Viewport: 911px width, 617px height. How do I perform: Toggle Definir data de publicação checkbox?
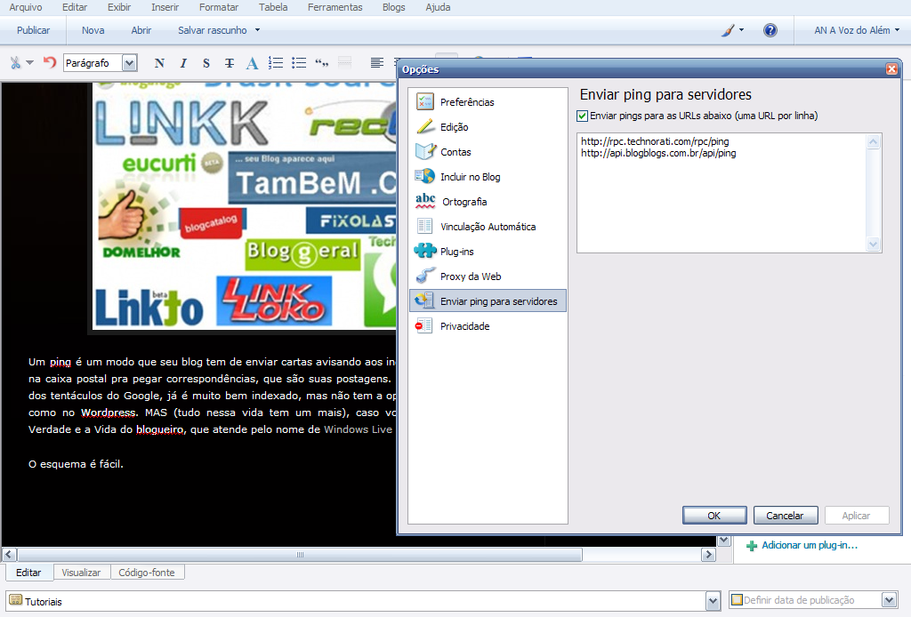(x=737, y=599)
